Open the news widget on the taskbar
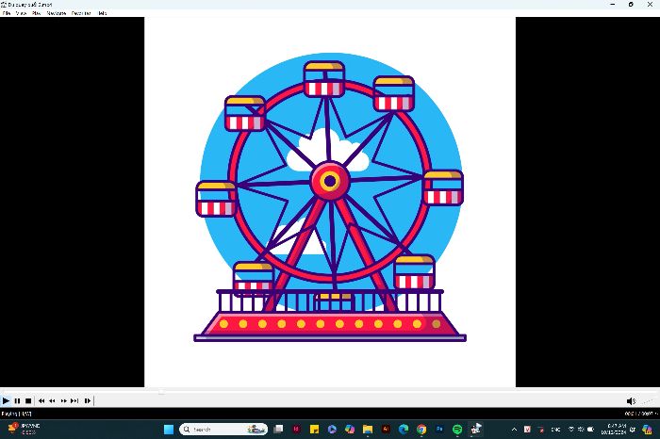 click(x=25, y=430)
